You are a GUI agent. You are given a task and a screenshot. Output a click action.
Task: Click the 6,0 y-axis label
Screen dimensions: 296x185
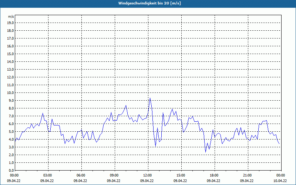pos(11,124)
